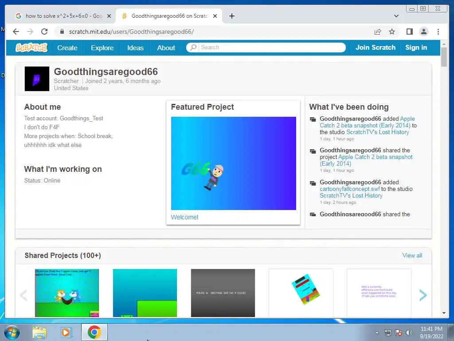Open the browser side panel
This screenshot has height=341, width=454.
coord(409,32)
